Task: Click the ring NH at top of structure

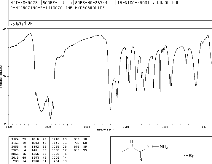Action: click(132, 143)
